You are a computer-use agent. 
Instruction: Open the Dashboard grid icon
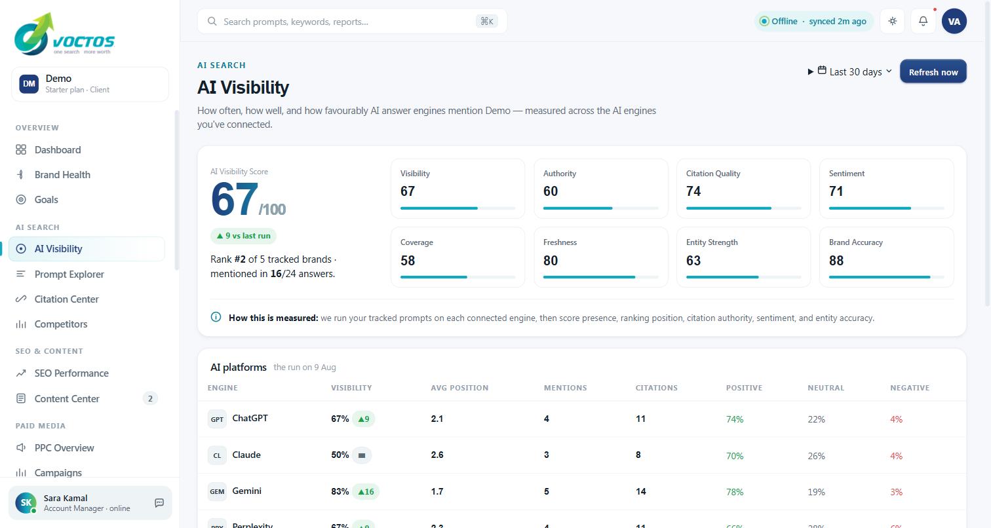21,150
